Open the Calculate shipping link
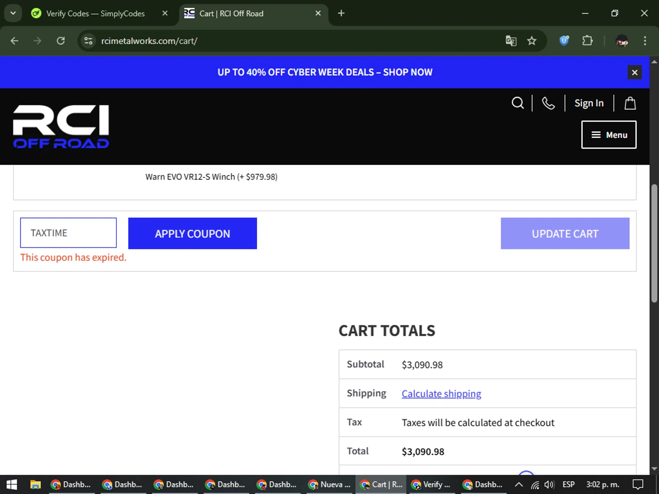This screenshot has height=494, width=659. (441, 393)
